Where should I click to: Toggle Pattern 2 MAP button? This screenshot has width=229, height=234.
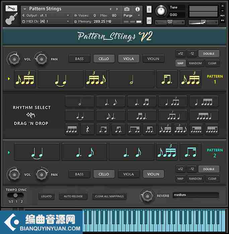[x=180, y=178]
